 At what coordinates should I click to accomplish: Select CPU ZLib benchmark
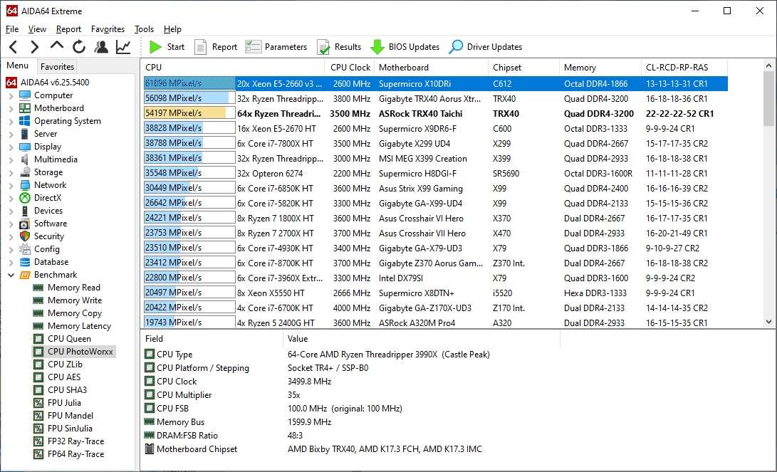[65, 364]
